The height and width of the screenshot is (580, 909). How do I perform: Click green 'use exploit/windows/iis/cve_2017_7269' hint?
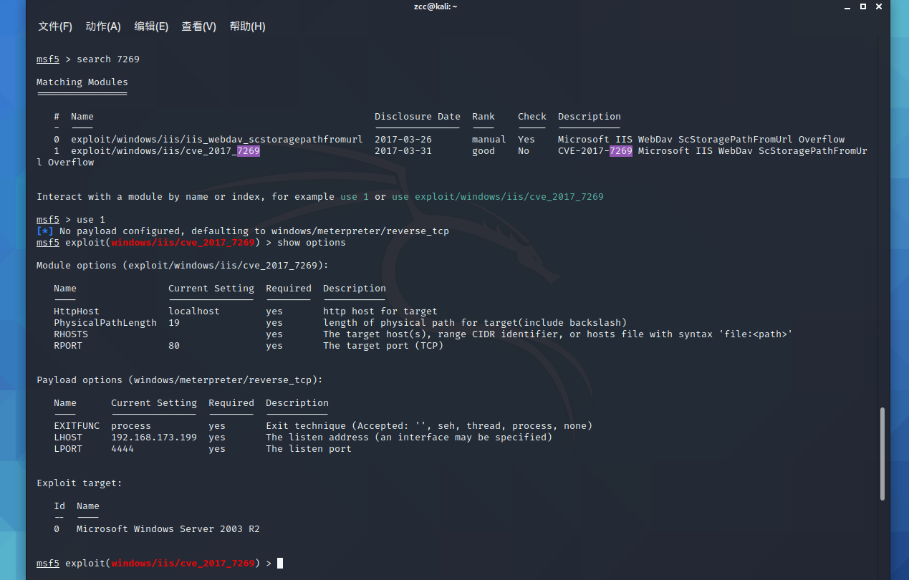click(x=498, y=197)
